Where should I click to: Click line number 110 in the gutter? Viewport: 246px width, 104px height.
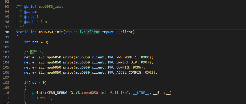point(6,93)
